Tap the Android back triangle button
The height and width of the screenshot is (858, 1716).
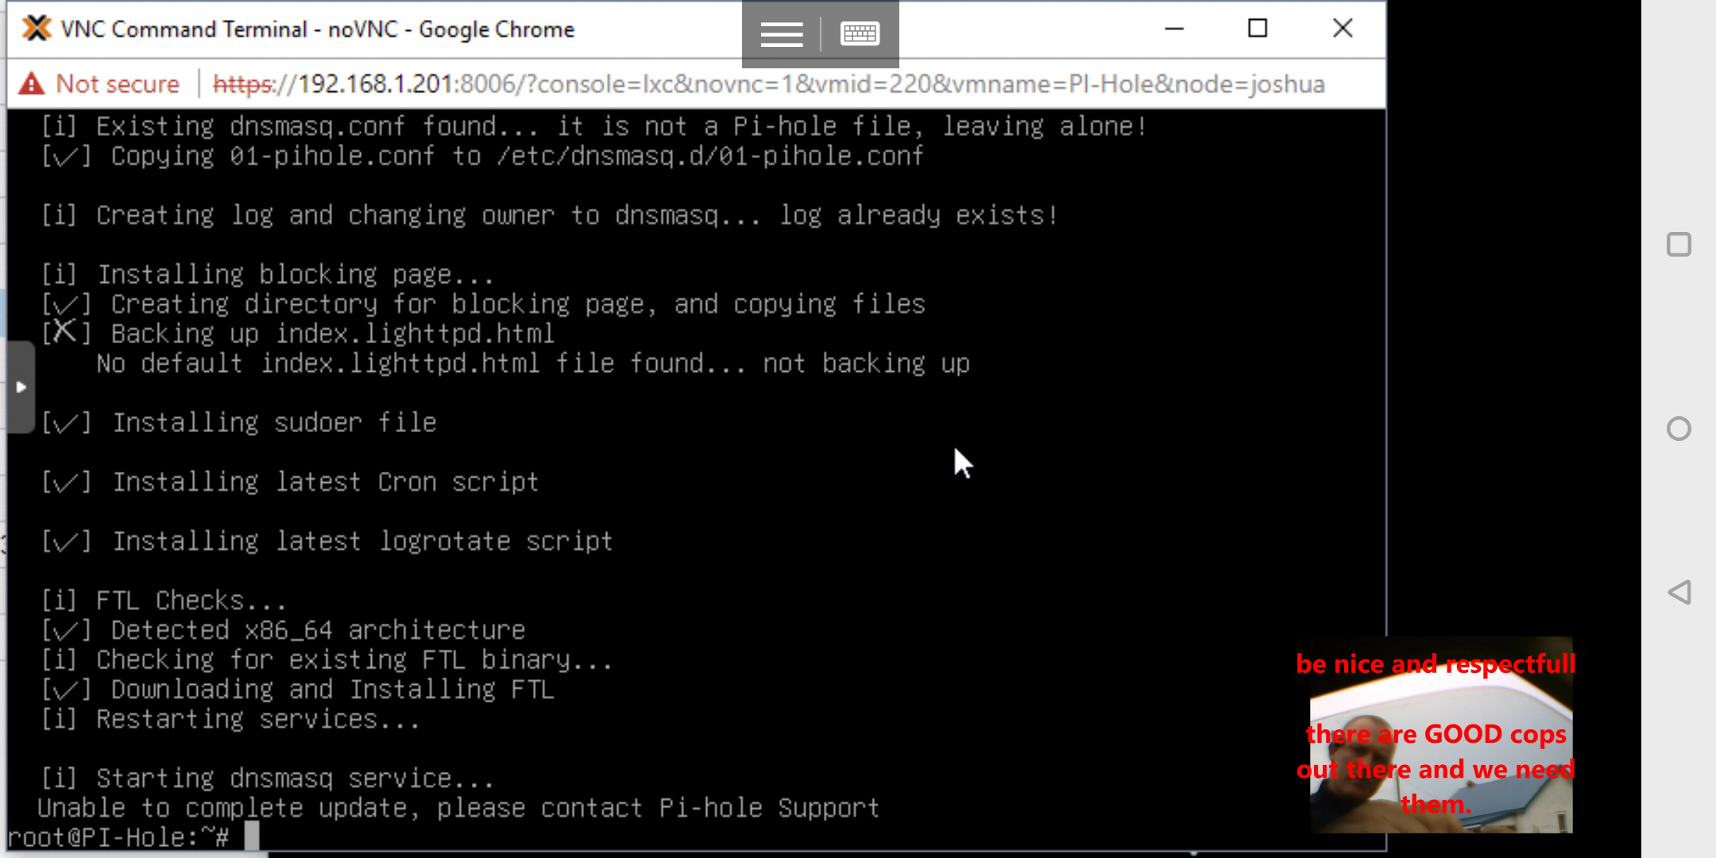[1678, 593]
